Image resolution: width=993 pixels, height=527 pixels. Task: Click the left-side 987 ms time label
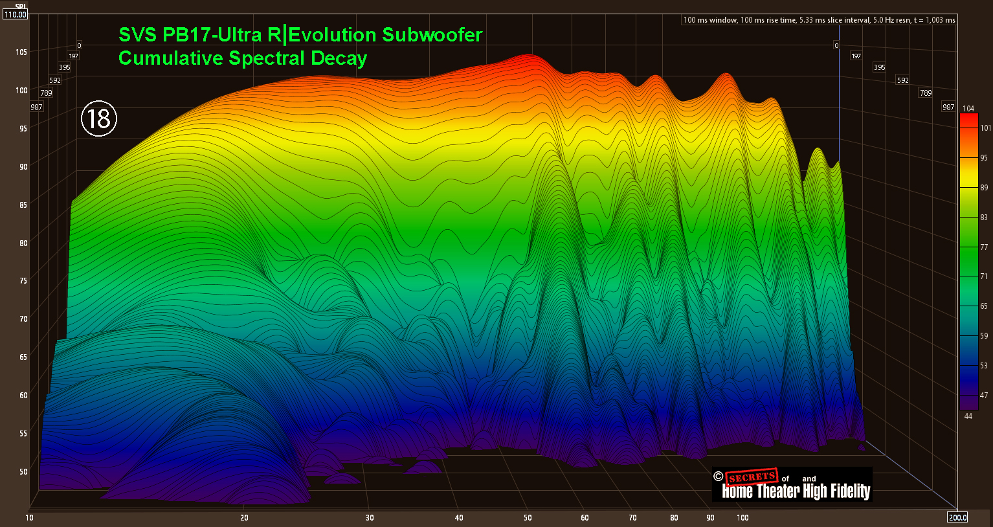tap(36, 107)
